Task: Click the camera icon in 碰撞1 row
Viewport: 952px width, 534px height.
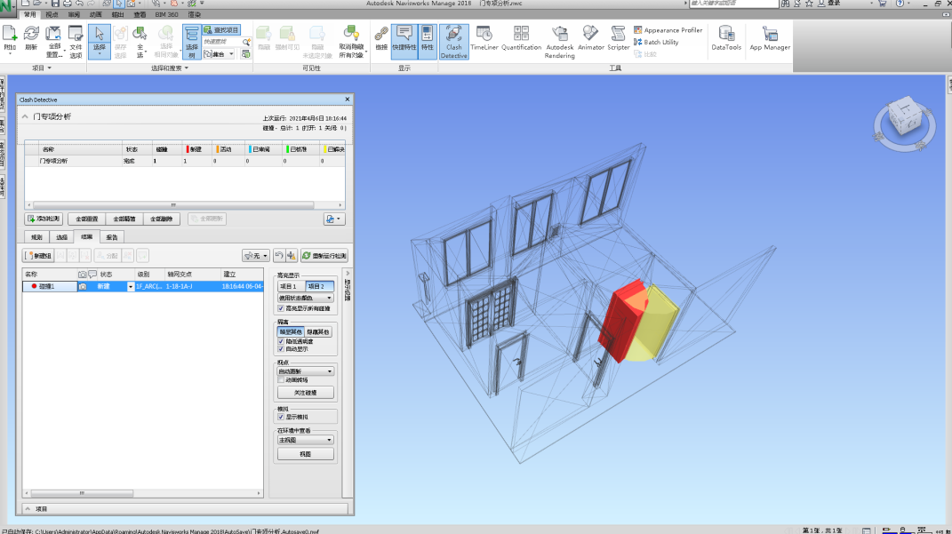Action: (83, 286)
